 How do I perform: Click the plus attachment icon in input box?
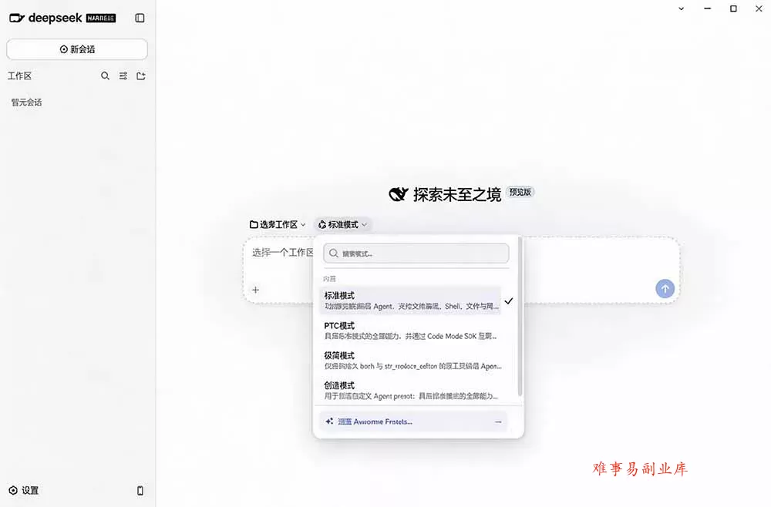click(255, 290)
